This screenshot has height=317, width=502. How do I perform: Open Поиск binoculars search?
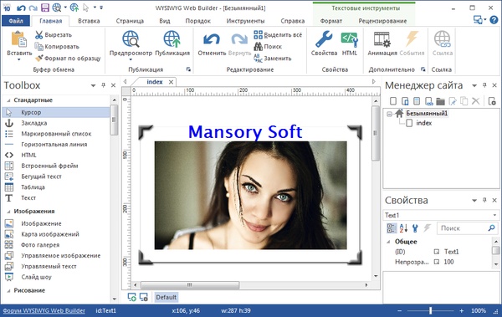268,47
